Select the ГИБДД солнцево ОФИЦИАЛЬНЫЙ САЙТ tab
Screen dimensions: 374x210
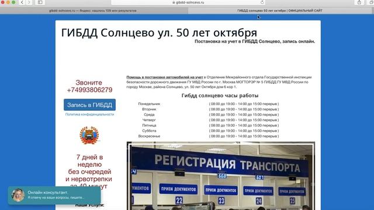(x=280, y=10)
